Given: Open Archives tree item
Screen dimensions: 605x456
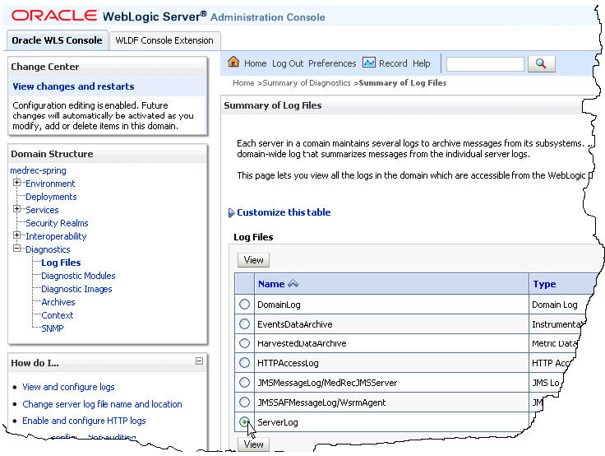Looking at the screenshot, I should click(x=58, y=302).
